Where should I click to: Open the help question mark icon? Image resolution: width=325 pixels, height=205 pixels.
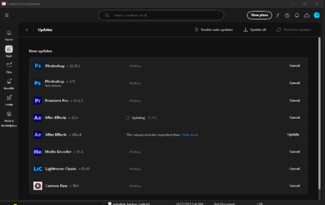(287, 15)
